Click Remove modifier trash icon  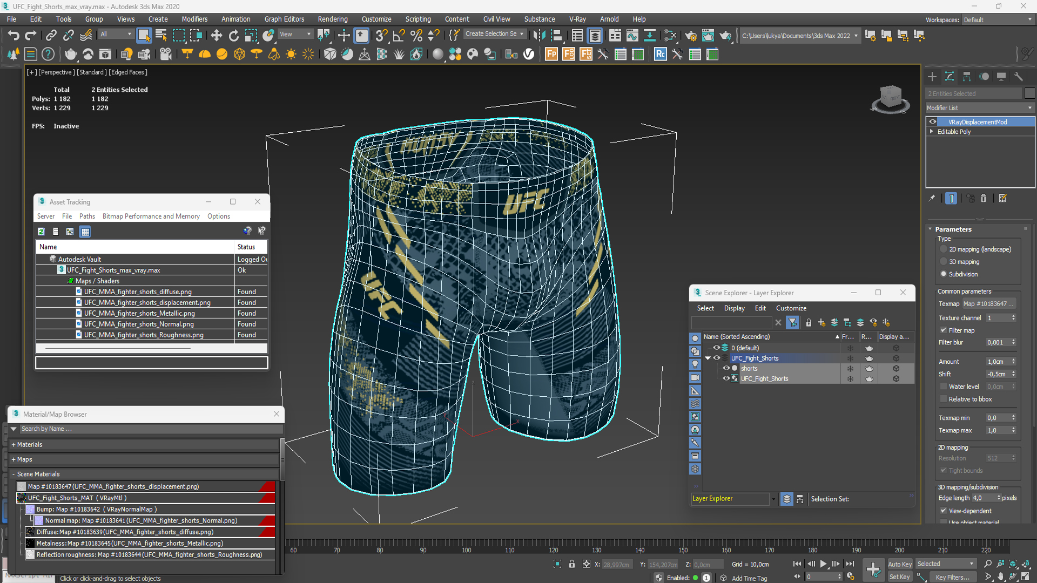tap(984, 199)
